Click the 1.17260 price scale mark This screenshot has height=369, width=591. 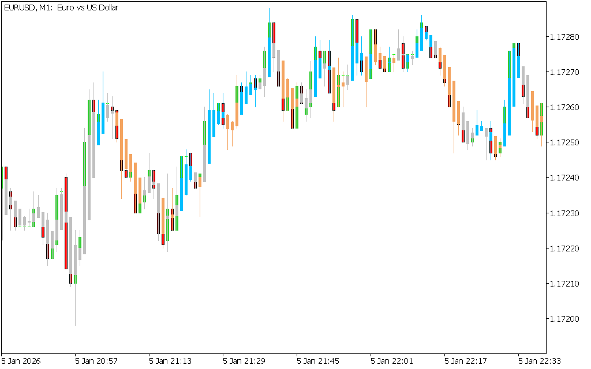click(565, 107)
